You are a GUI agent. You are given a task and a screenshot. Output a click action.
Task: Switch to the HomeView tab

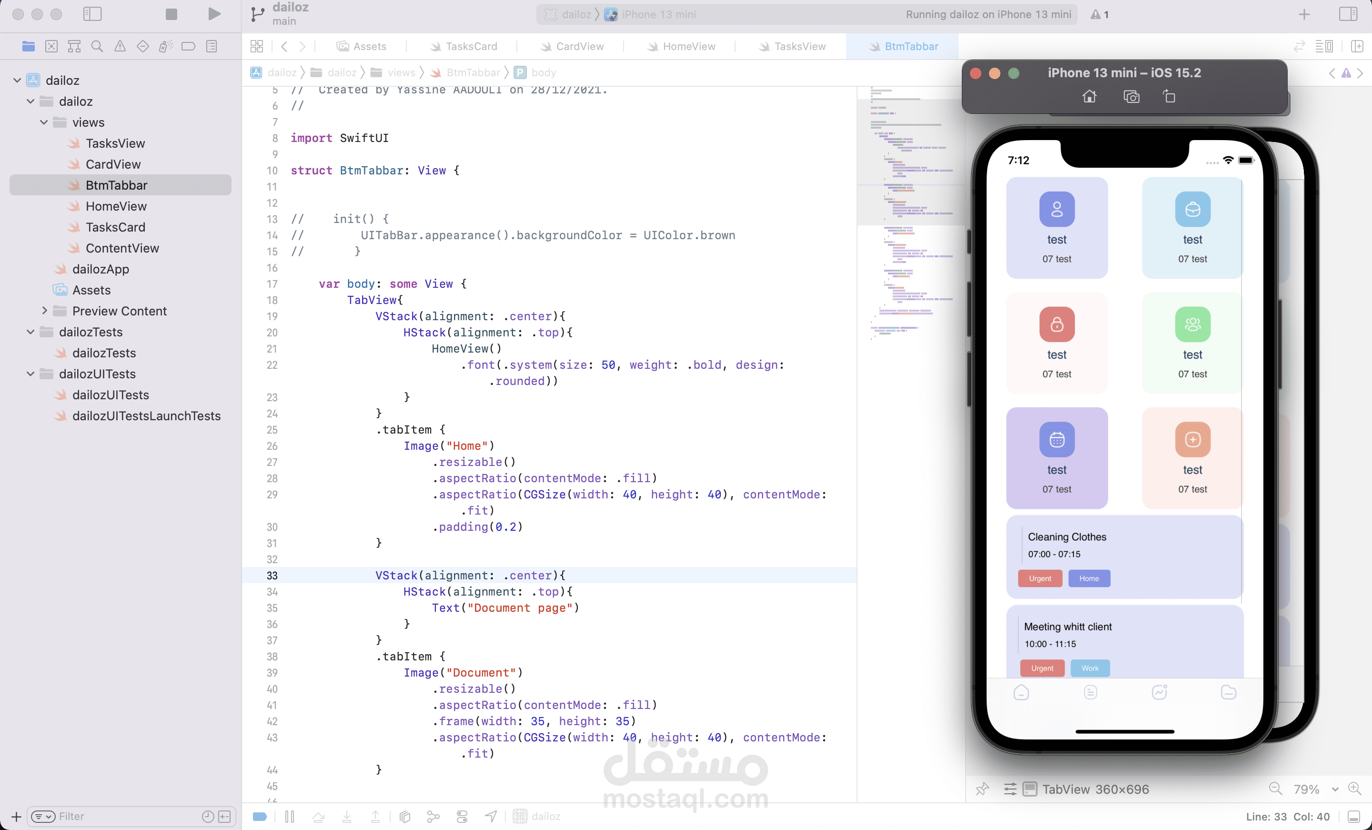point(681,46)
